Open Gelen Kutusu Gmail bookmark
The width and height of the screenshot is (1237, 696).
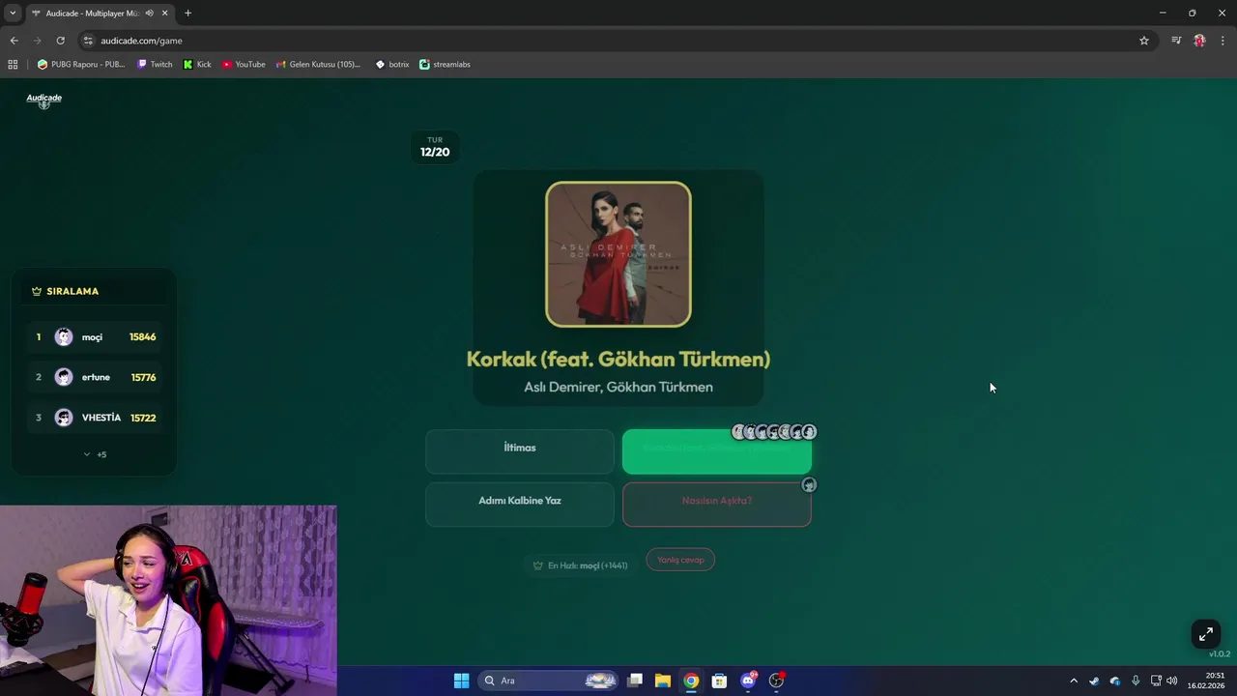click(318, 65)
